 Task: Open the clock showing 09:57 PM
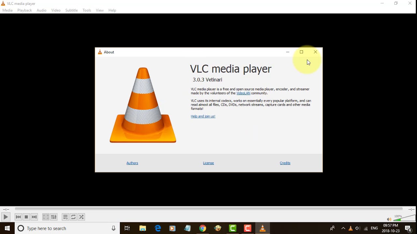pyautogui.click(x=391, y=228)
